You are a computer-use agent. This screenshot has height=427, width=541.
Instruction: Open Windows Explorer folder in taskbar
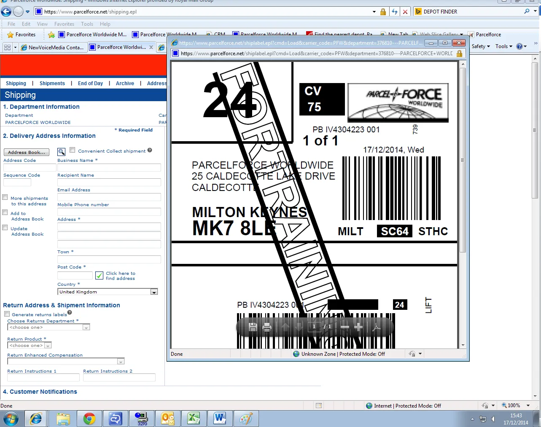(63, 419)
